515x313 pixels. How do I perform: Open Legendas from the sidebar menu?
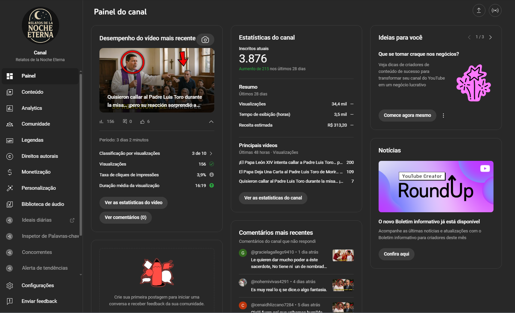[x=40, y=140]
